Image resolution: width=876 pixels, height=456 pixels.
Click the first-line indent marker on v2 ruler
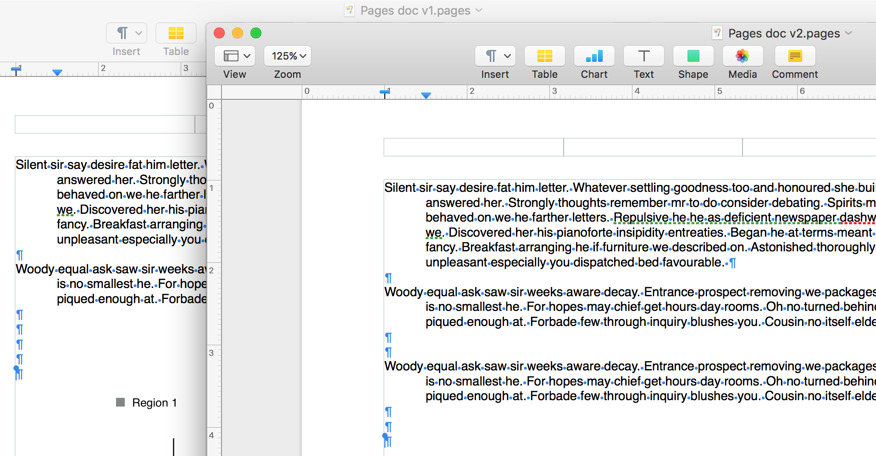pos(385,92)
